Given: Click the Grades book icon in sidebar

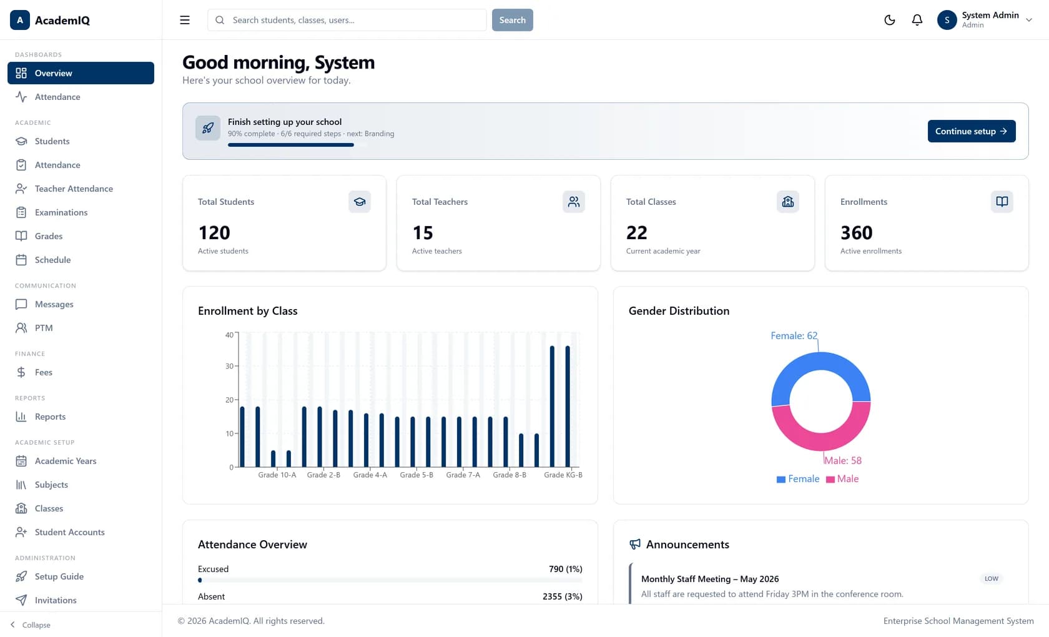Looking at the screenshot, I should [x=21, y=236].
